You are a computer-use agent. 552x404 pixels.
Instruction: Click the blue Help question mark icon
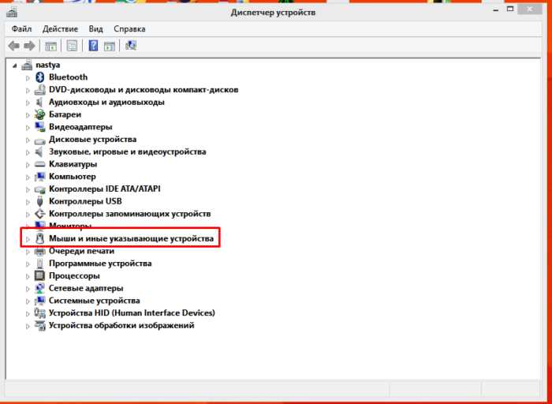click(93, 46)
